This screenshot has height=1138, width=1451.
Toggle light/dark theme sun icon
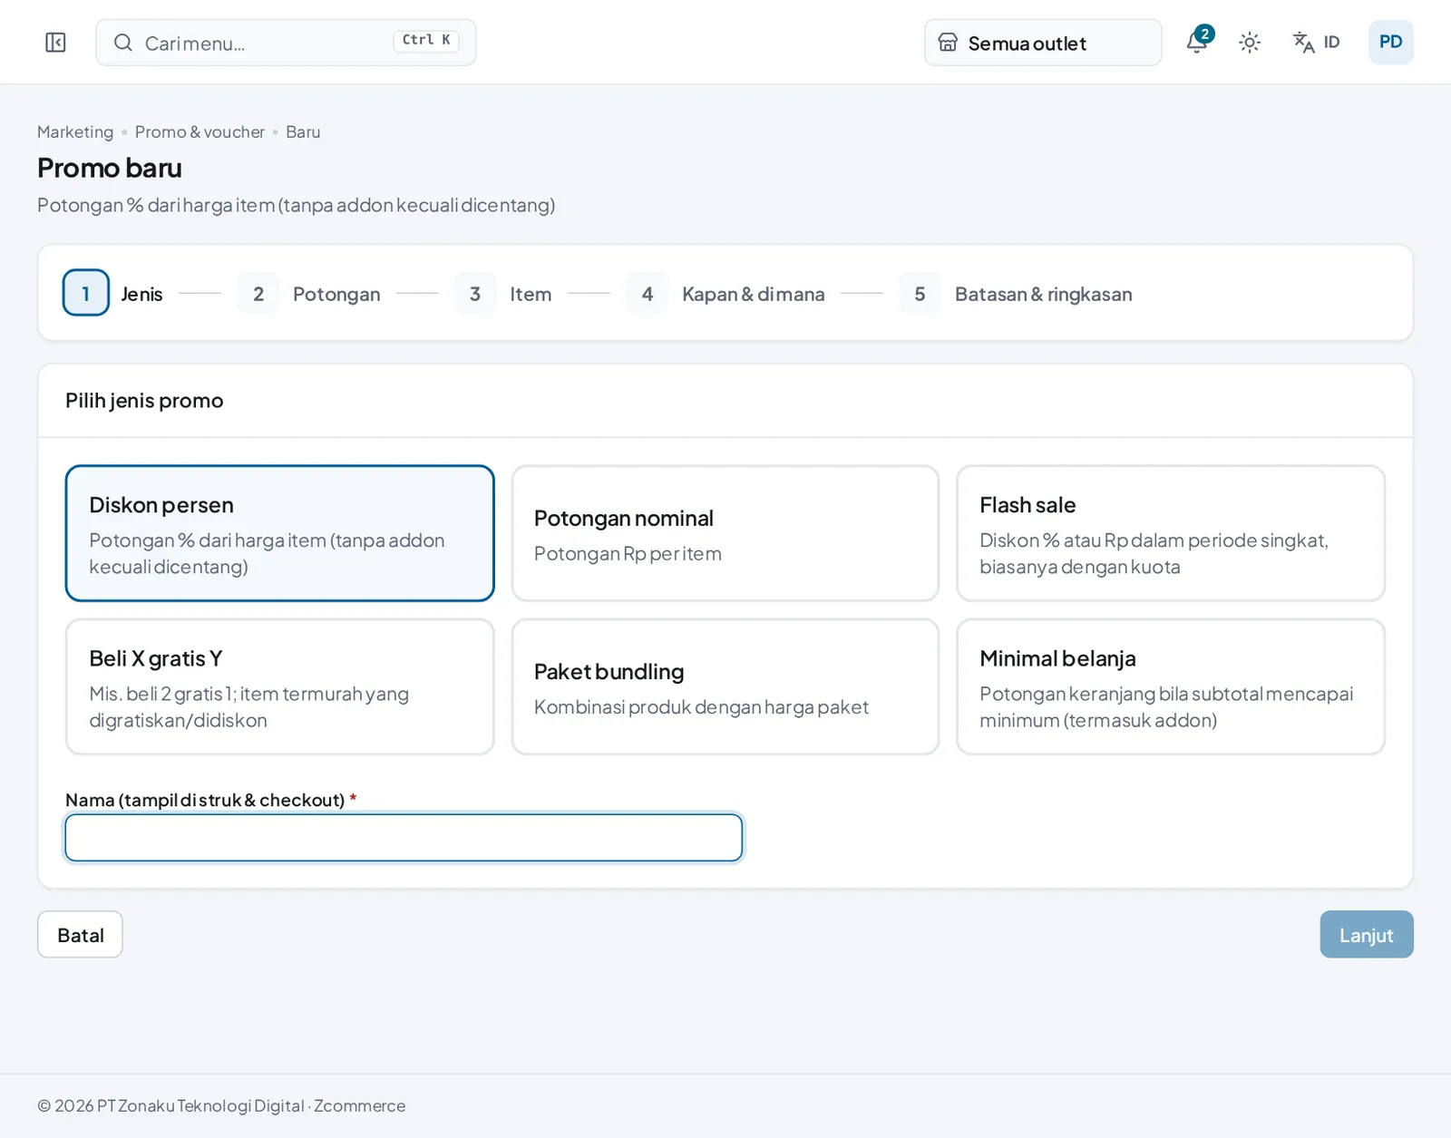(1250, 43)
